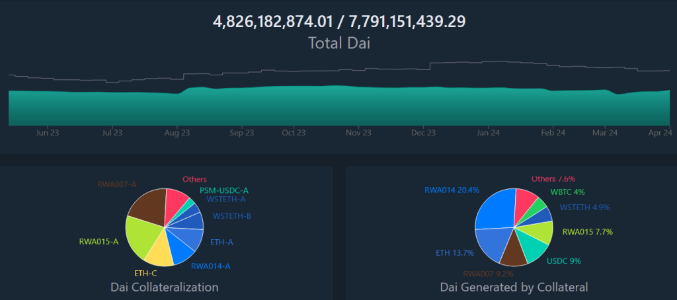Select the Jan 24 time axis marker
Image resolution: width=677 pixels, height=300 pixels.
click(x=488, y=133)
